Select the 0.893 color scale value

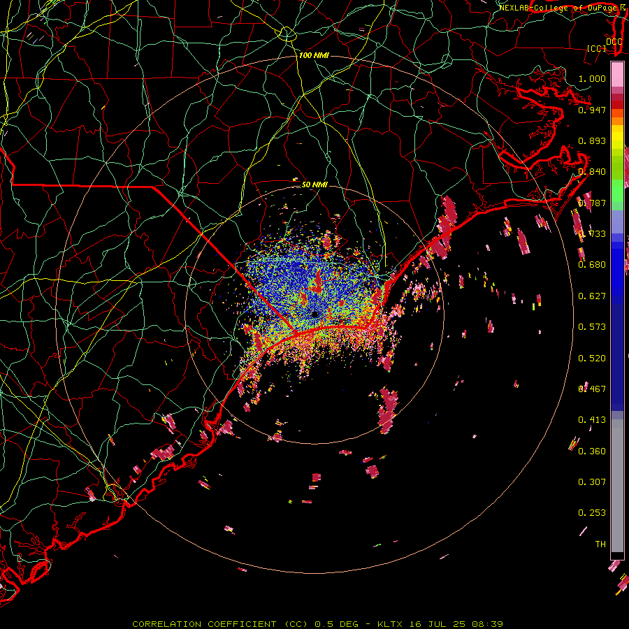[x=592, y=140]
